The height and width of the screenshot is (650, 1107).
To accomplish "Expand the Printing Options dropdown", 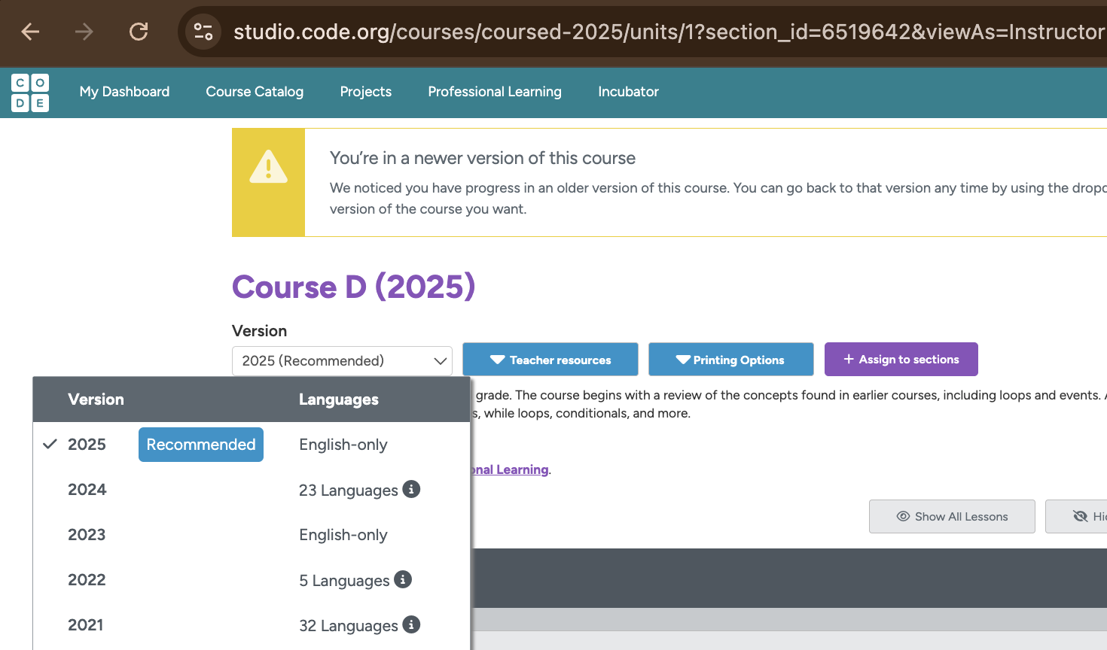I will coord(731,360).
